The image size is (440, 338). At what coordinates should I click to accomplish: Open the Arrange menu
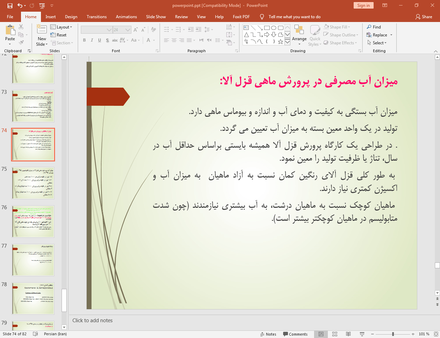tap(299, 35)
